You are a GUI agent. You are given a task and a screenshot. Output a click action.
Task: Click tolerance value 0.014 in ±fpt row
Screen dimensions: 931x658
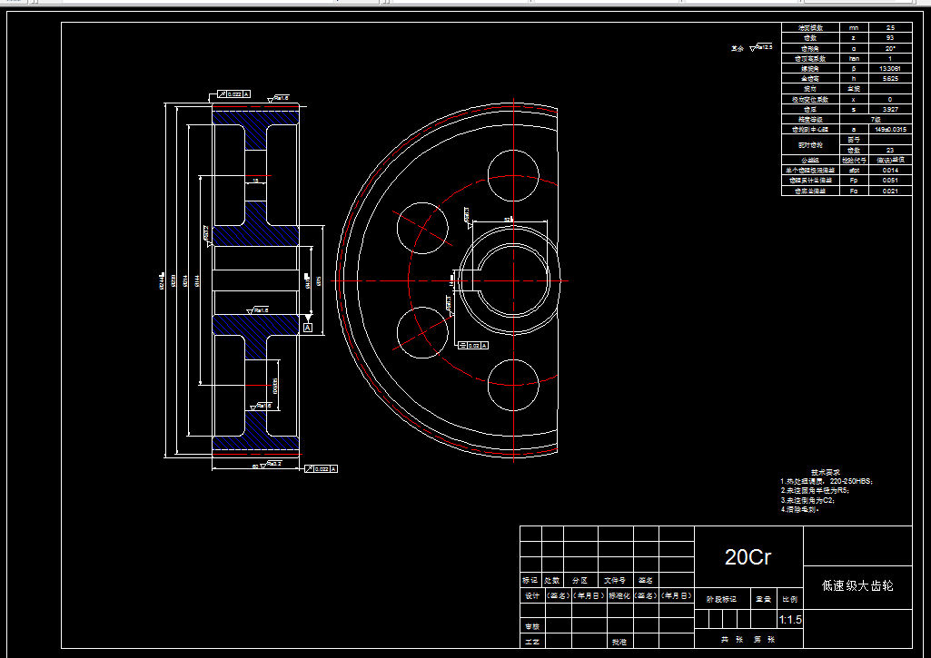890,171
